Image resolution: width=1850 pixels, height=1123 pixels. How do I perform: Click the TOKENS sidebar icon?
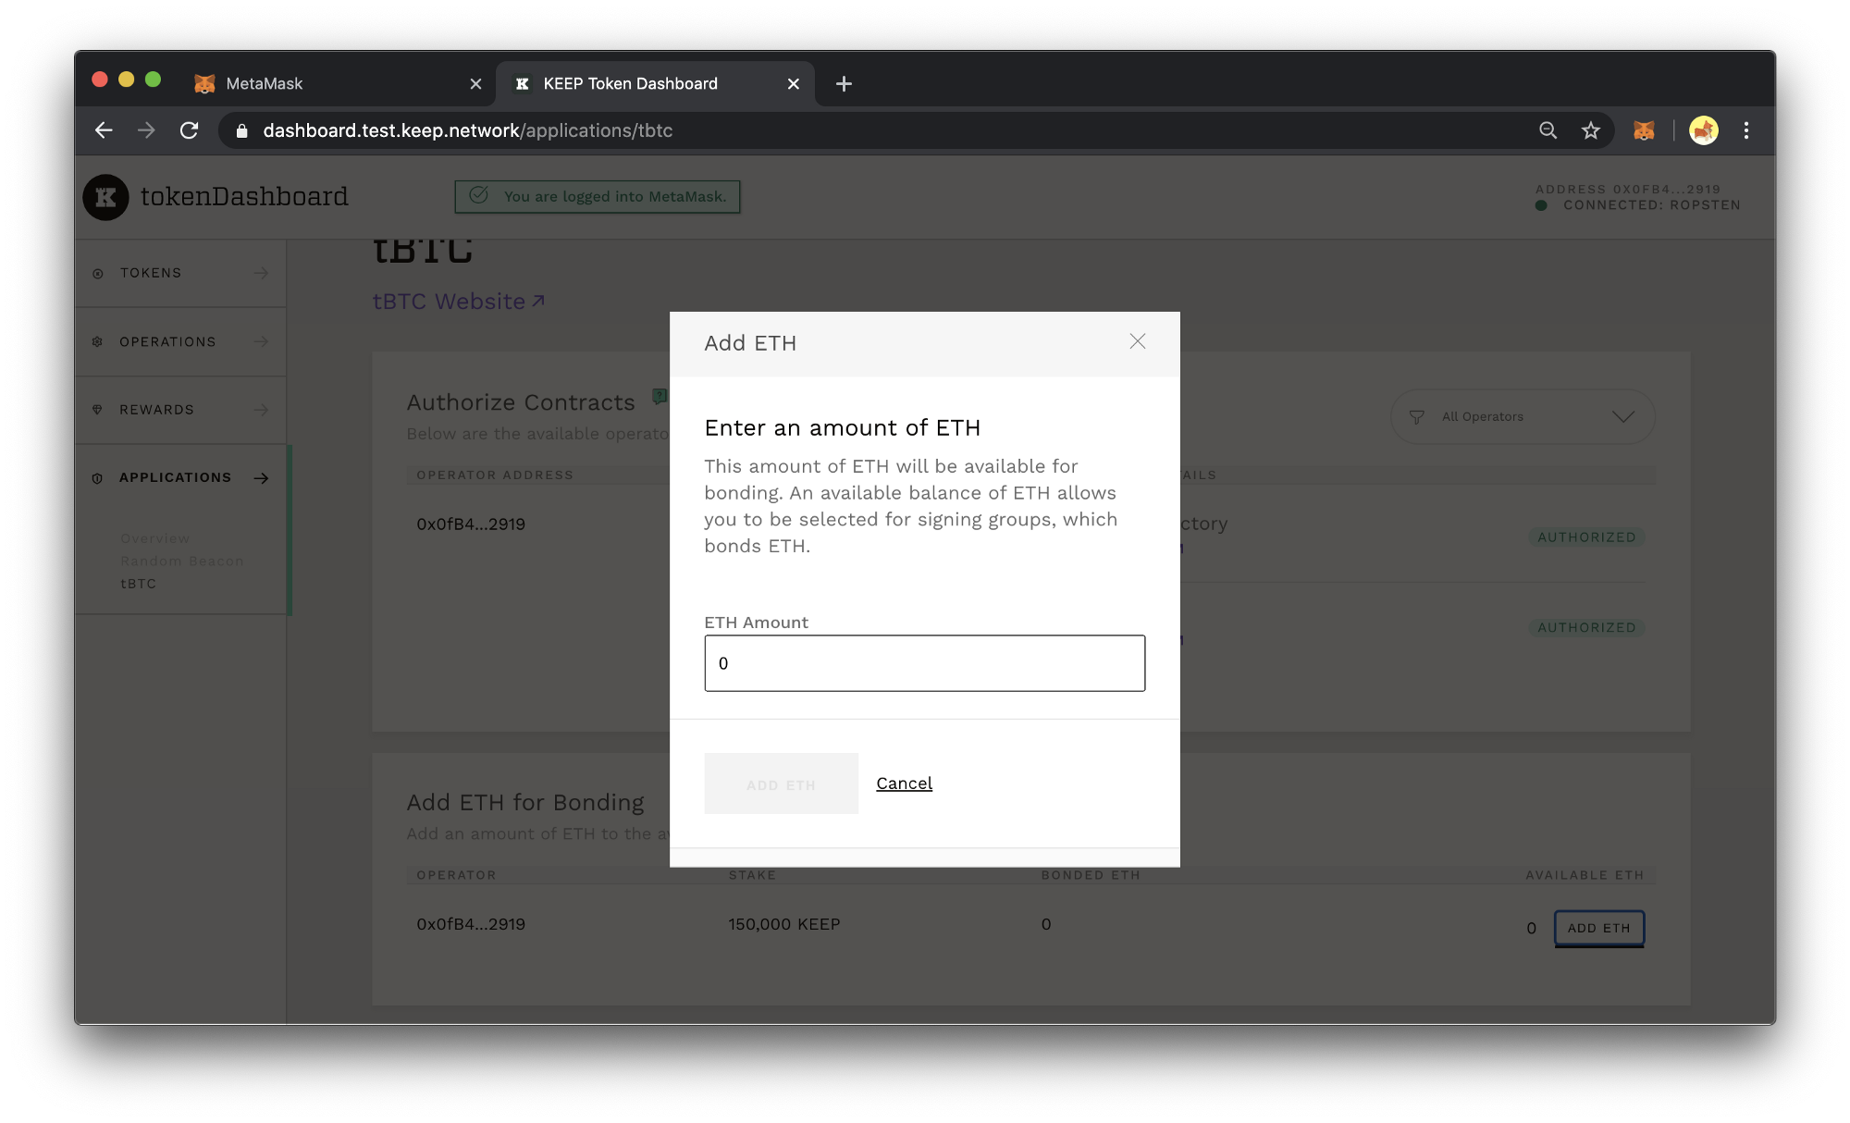click(98, 274)
